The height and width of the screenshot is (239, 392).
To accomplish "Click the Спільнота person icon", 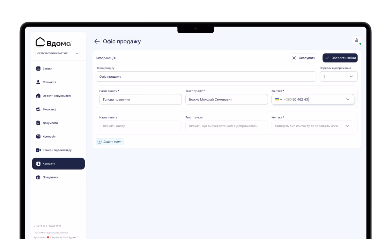I will (38, 82).
